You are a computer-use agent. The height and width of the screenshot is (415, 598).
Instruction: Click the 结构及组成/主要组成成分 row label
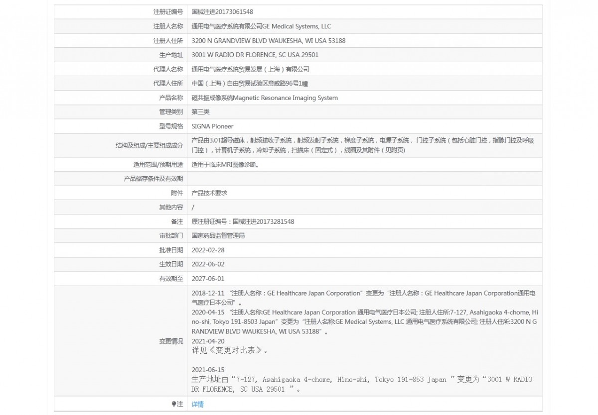[149, 146]
